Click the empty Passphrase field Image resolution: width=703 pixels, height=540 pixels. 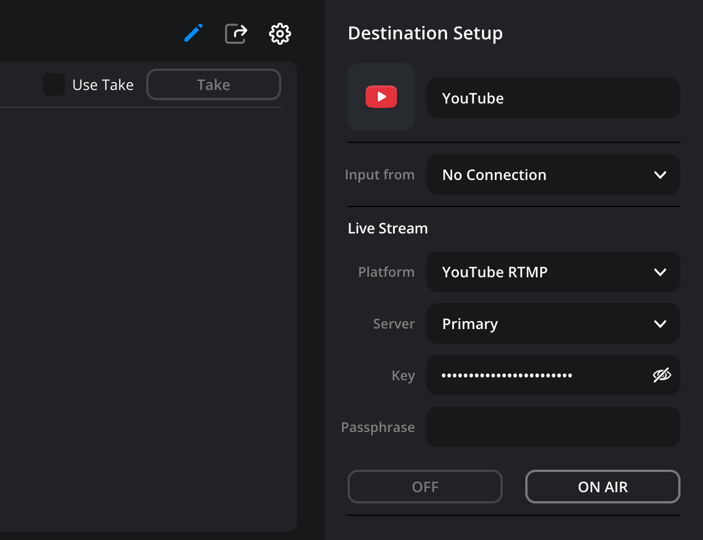553,427
